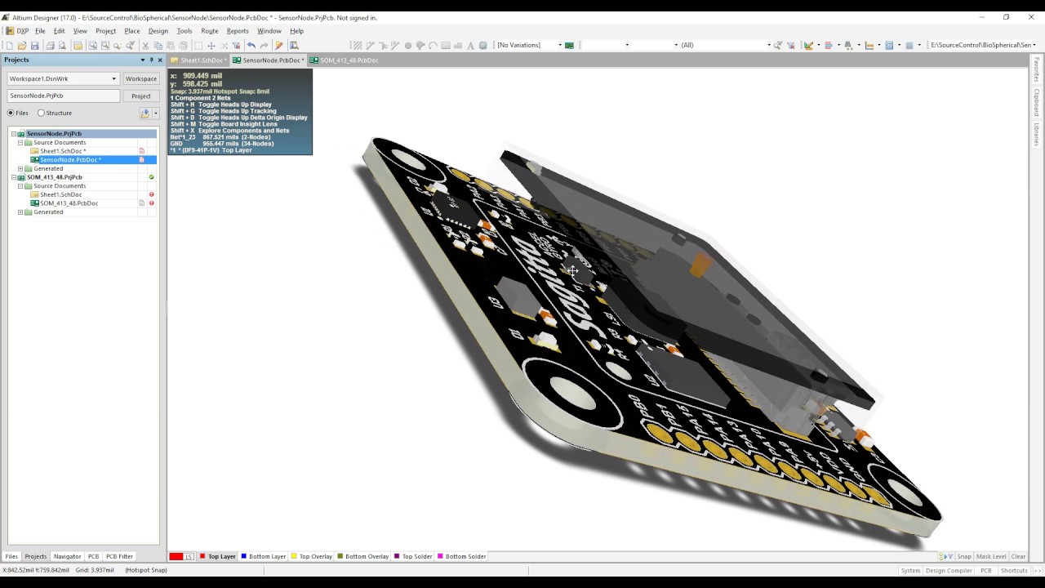The width and height of the screenshot is (1045, 588).
Task: Click the Project button
Action: (x=141, y=96)
